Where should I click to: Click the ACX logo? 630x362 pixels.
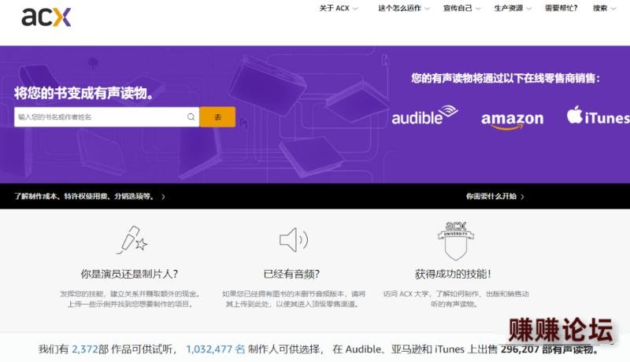point(46,17)
